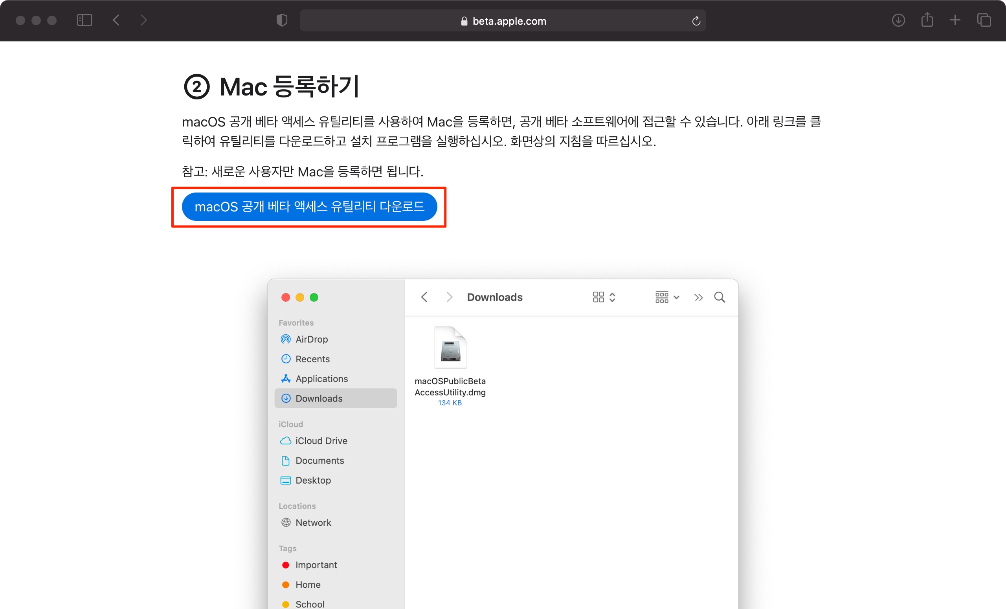
Task: Show the tab overview
Action: pos(984,20)
